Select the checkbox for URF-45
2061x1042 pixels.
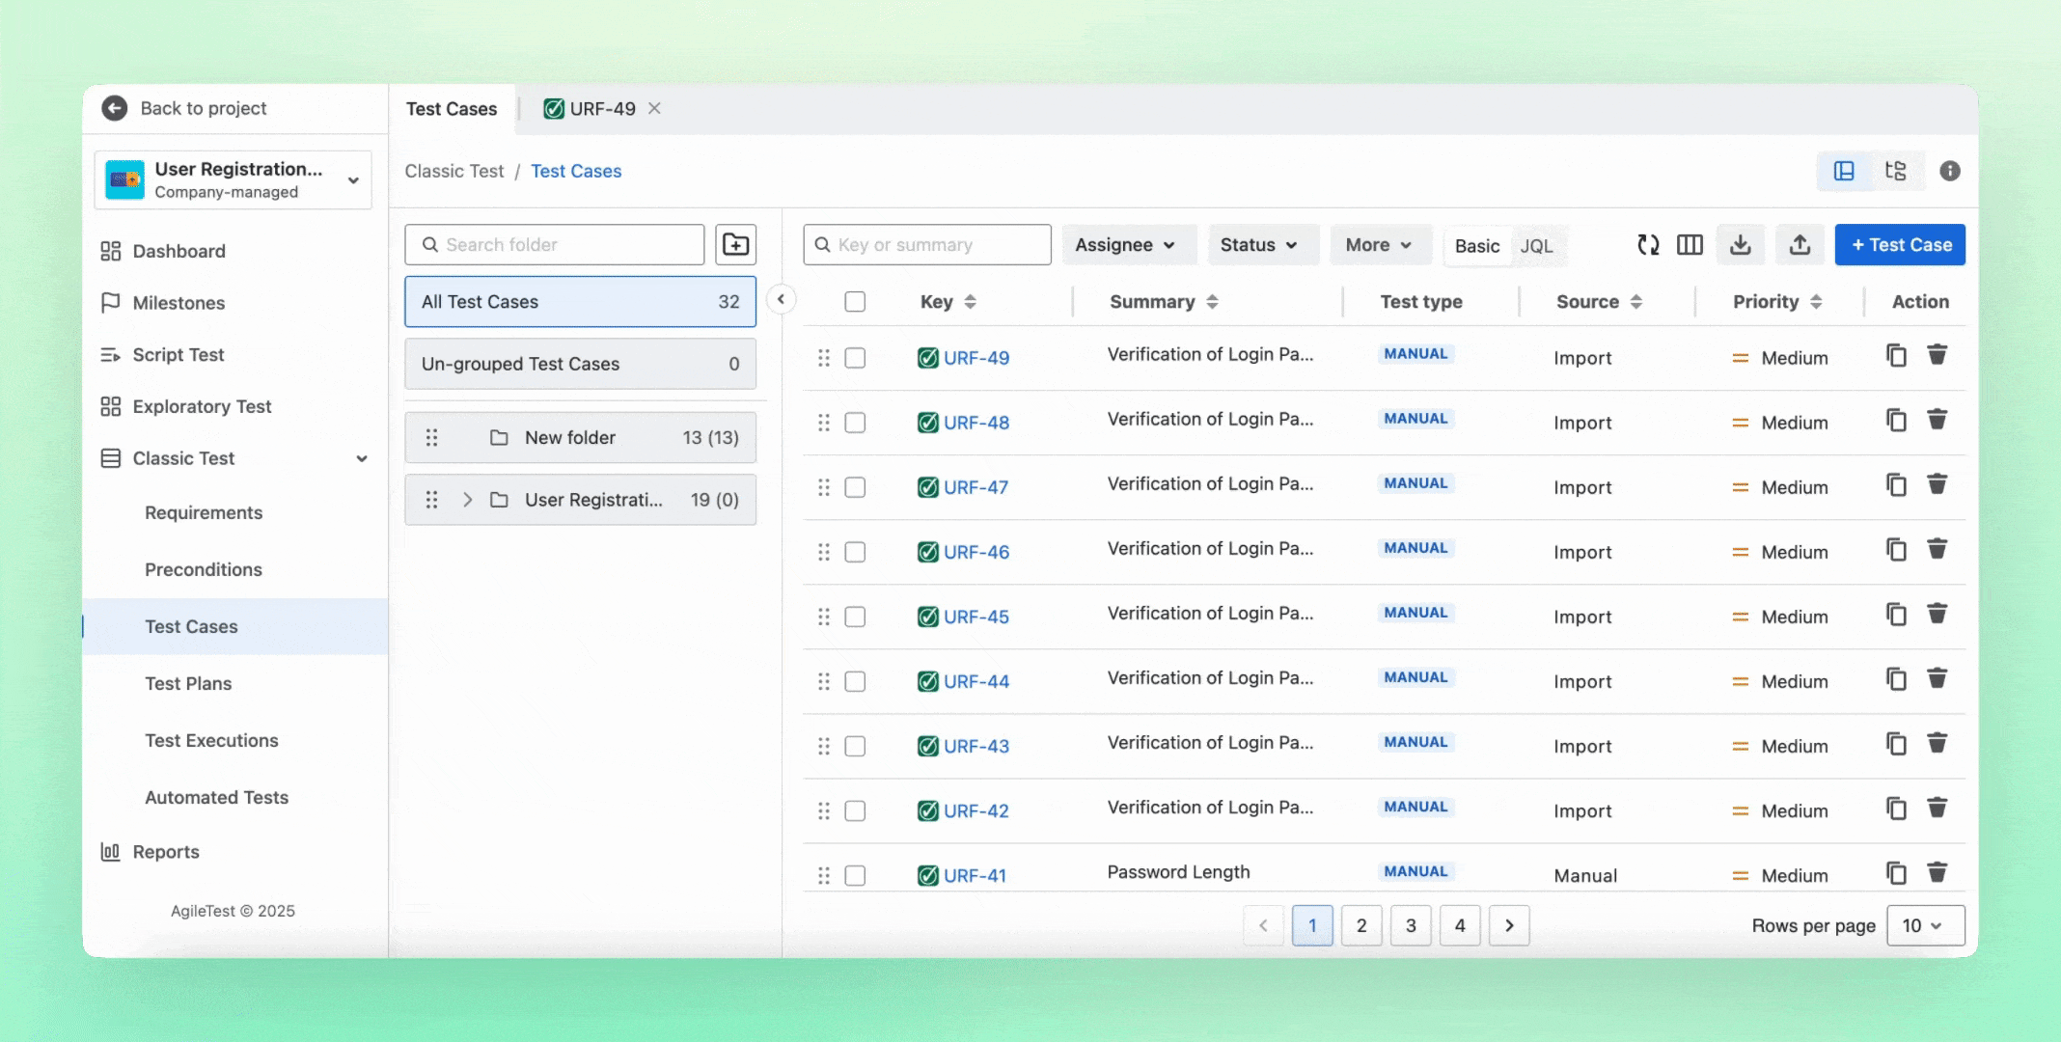855,617
